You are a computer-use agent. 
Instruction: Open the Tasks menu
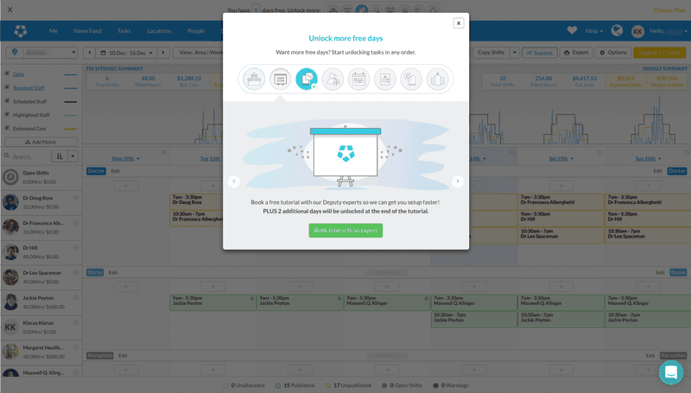point(124,31)
